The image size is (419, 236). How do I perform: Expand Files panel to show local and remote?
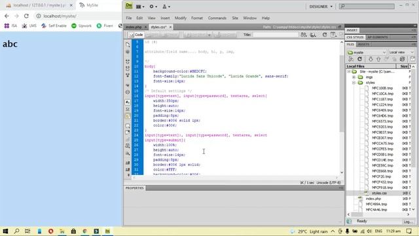[412, 59]
